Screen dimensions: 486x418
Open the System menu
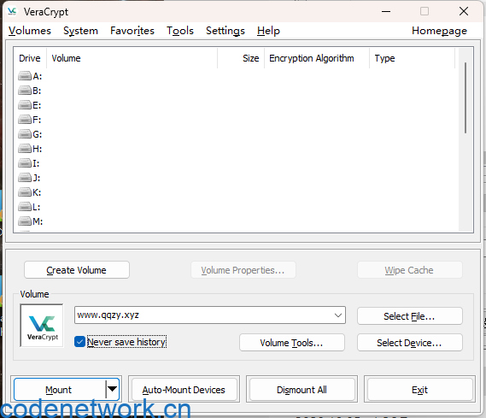pyautogui.click(x=80, y=31)
